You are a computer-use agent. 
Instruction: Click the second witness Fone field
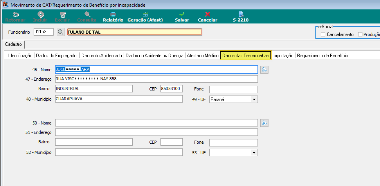point(234,143)
